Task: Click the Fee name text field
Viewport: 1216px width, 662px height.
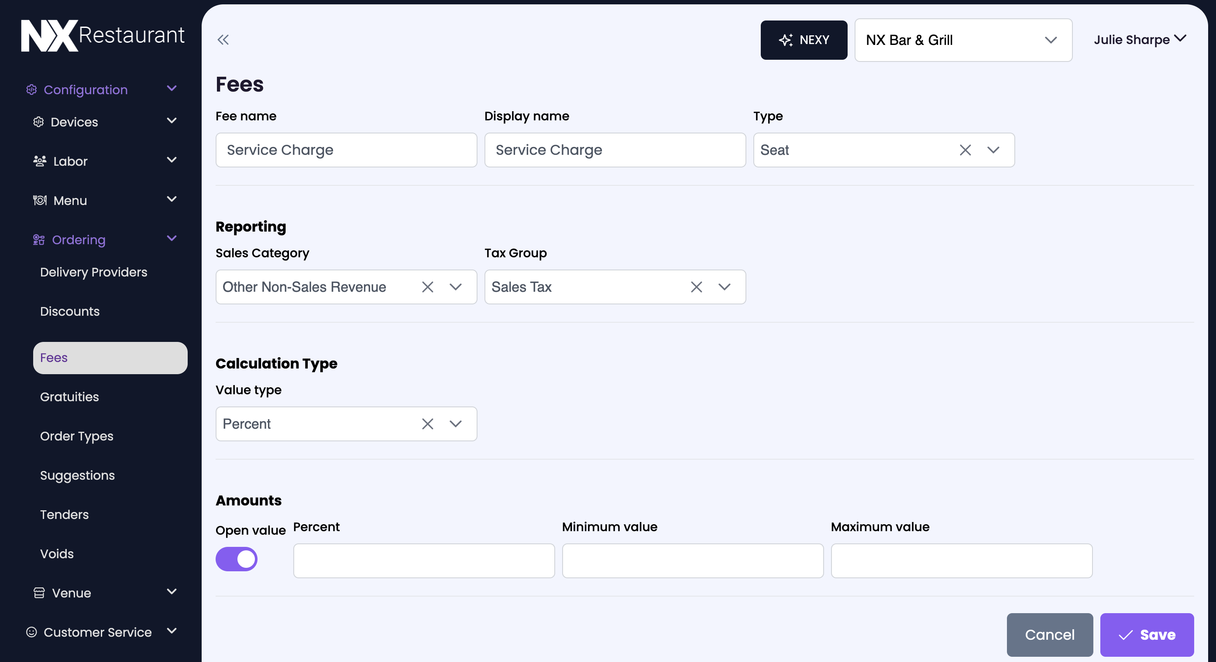Action: (x=346, y=150)
